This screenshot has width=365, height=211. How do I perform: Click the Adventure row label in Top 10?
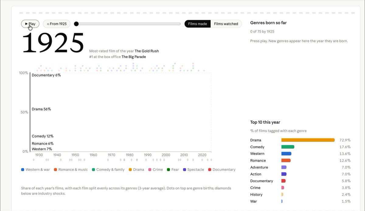[259, 167]
